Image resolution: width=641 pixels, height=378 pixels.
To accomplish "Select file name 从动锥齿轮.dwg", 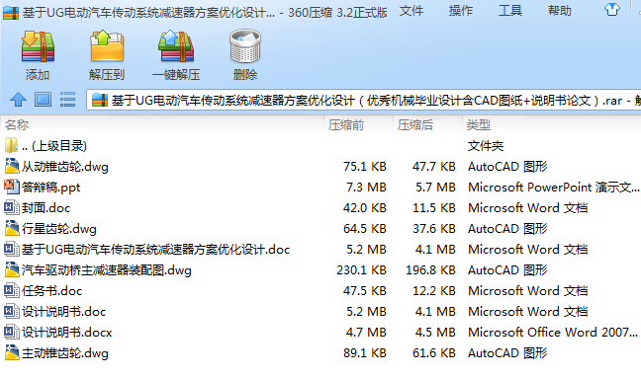I will 65,167.
